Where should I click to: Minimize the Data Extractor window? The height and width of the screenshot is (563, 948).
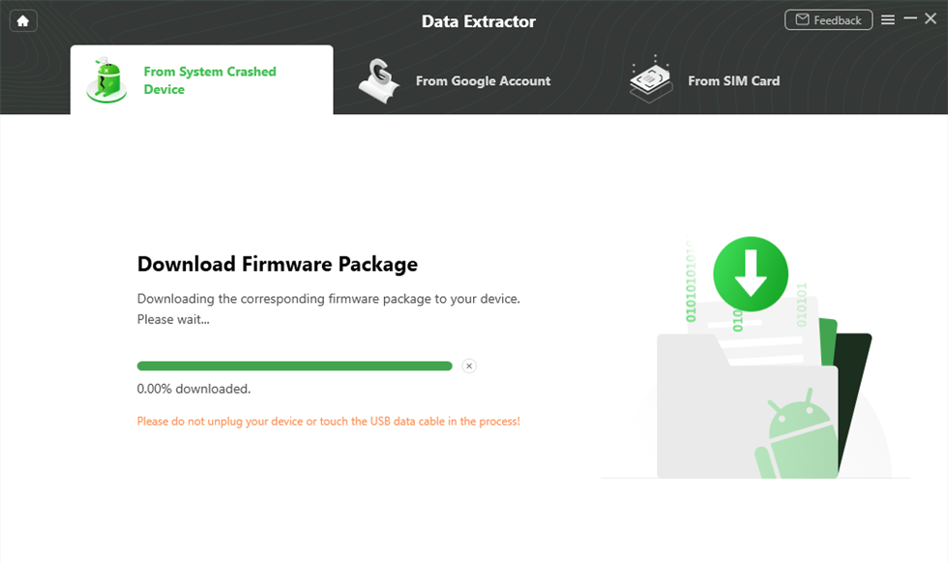coord(910,19)
